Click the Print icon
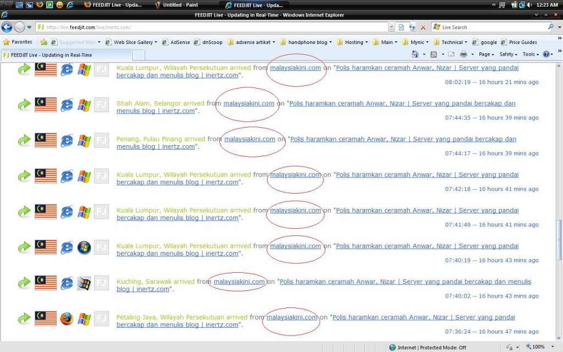The height and width of the screenshot is (352, 563). tap(463, 54)
